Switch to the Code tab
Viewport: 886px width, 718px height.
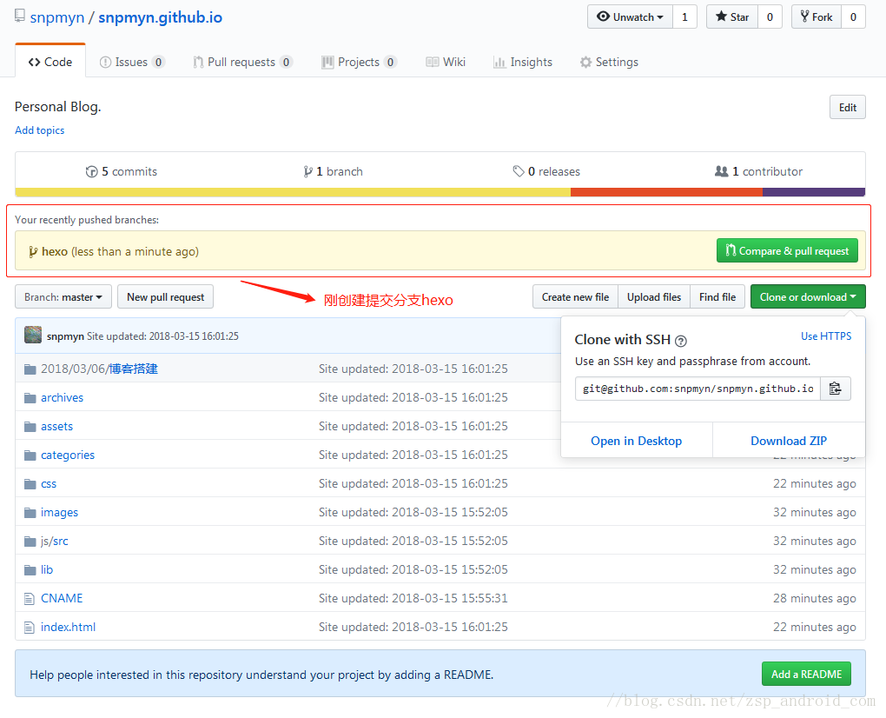click(50, 62)
